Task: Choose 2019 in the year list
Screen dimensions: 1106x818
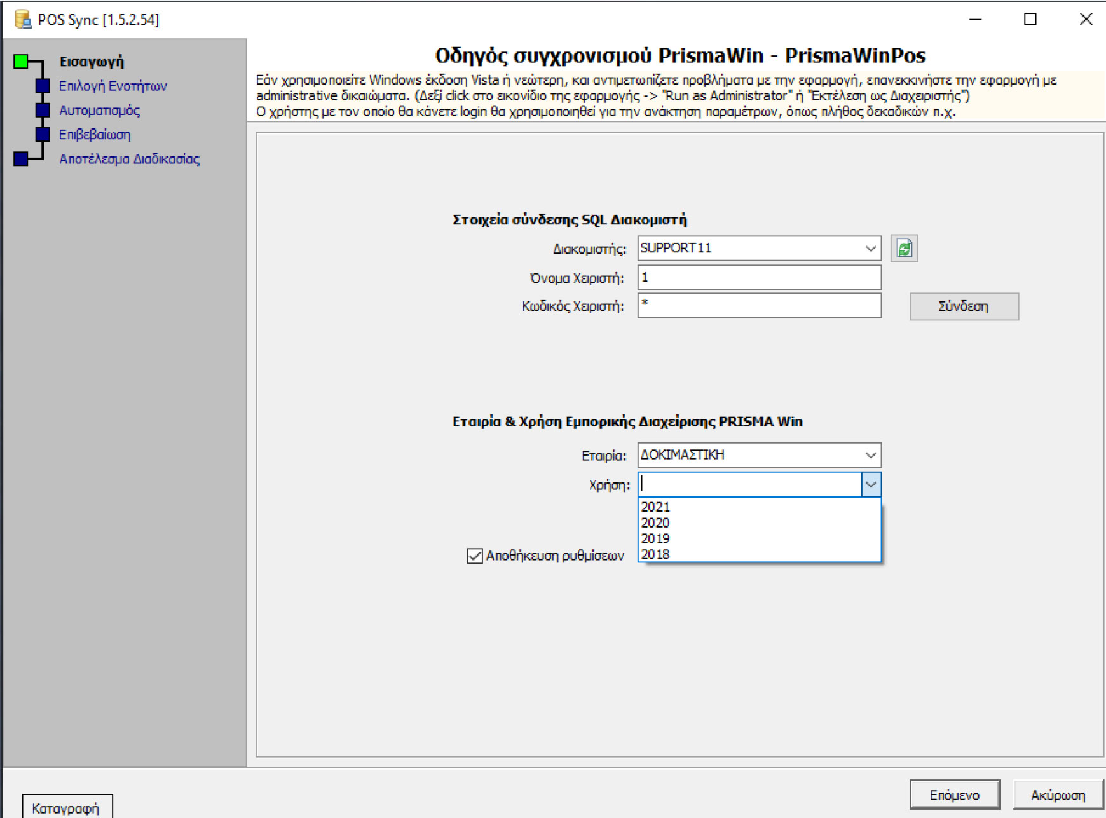Action: coord(656,538)
